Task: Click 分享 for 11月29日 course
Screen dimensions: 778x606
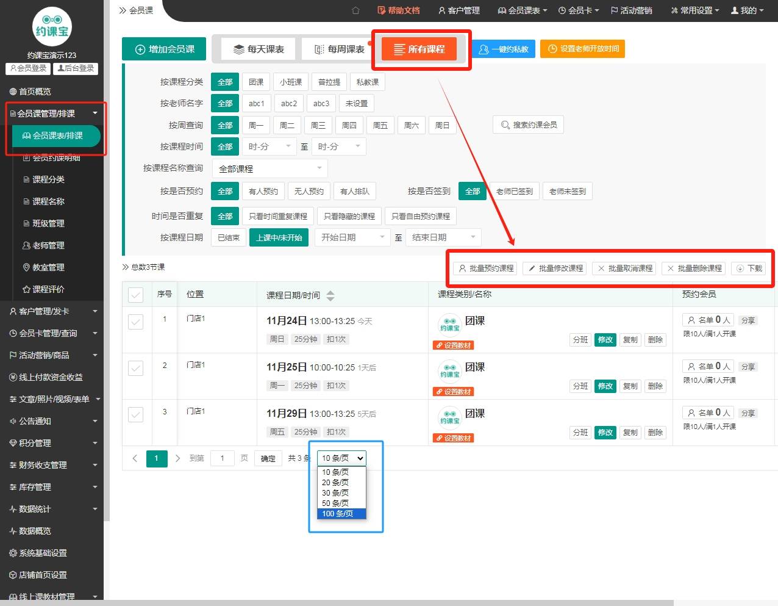Action: point(748,413)
